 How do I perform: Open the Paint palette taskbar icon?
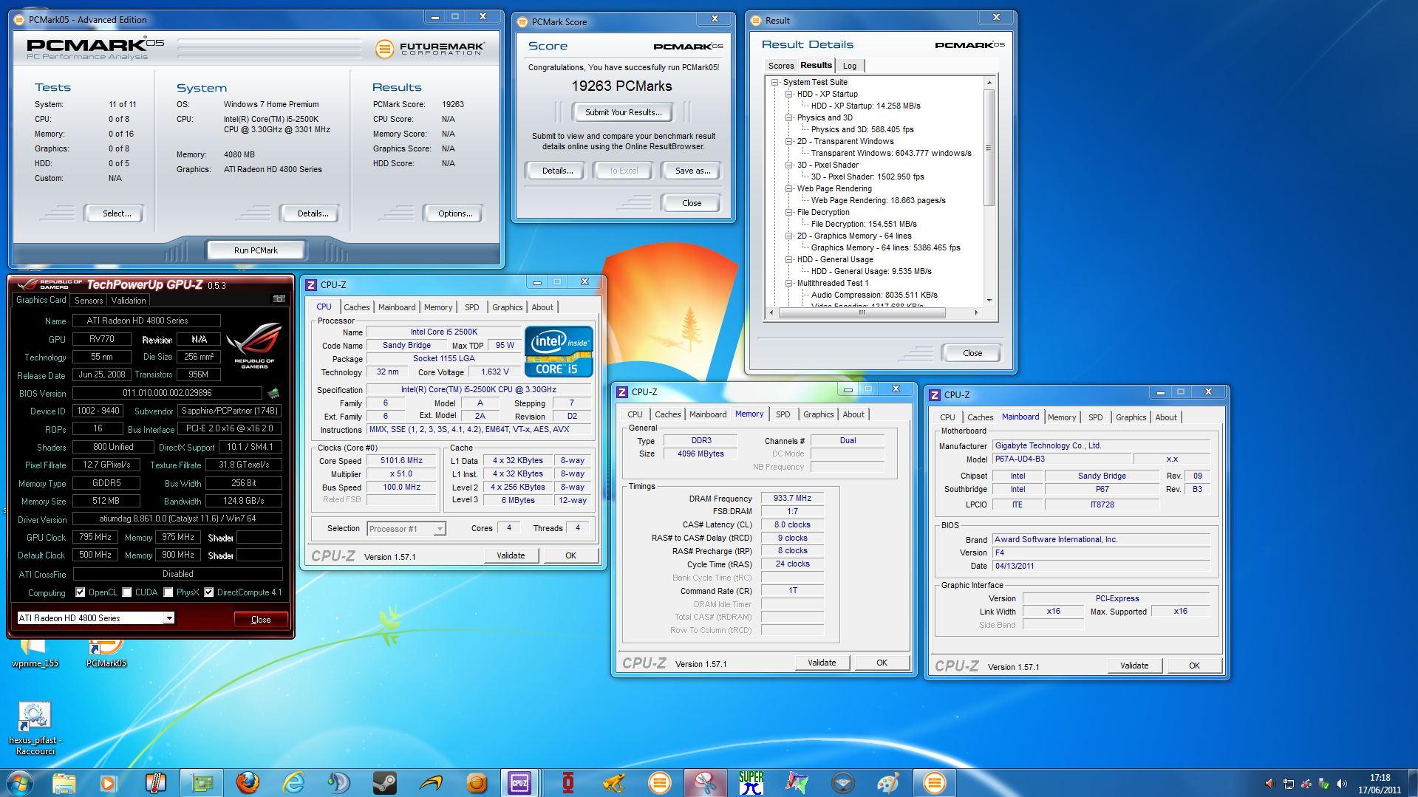point(888,782)
